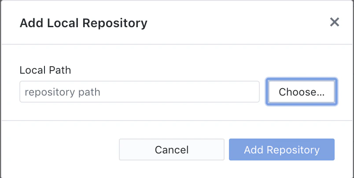Image resolution: width=354 pixels, height=178 pixels.
Task: Close the Add Local Repository dialog
Action: pyautogui.click(x=334, y=22)
